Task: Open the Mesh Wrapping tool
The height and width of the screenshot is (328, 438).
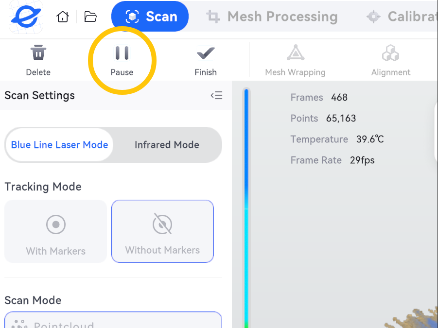Action: point(295,60)
